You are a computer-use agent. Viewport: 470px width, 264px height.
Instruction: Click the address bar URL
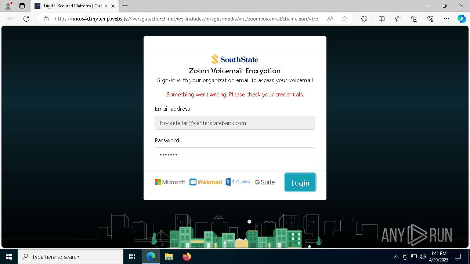click(x=188, y=19)
